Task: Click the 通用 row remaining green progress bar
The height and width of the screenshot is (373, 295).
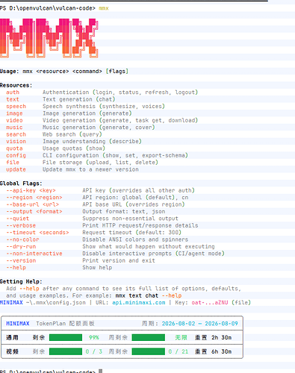Action: coord(66,337)
